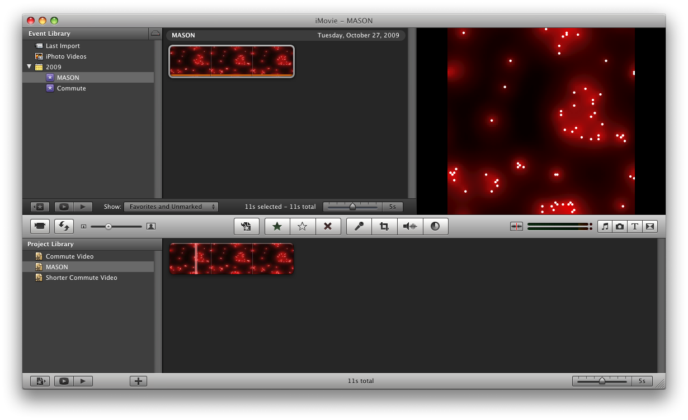Reject selection with the X button
The image size is (688, 420).
click(328, 226)
